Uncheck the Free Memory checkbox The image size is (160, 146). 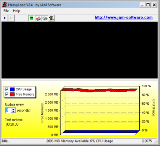(x=7, y=94)
